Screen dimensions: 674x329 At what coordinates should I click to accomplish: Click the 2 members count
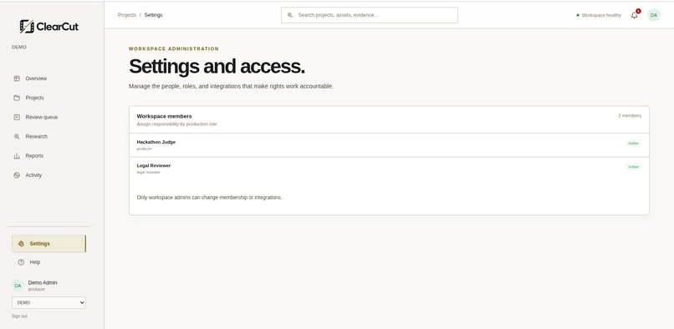(630, 115)
